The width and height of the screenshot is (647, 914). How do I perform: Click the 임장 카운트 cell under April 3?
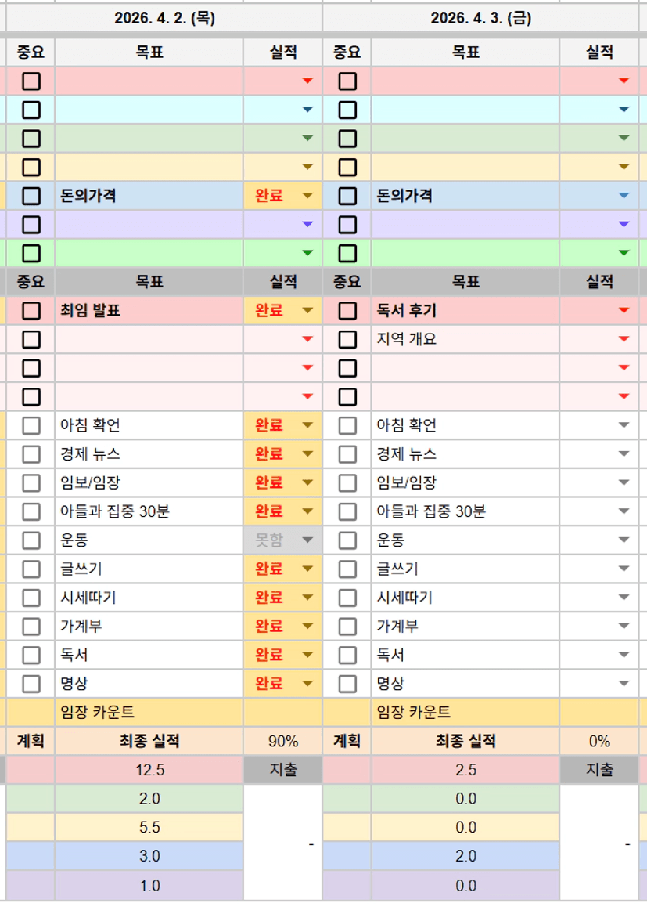[x=465, y=713]
